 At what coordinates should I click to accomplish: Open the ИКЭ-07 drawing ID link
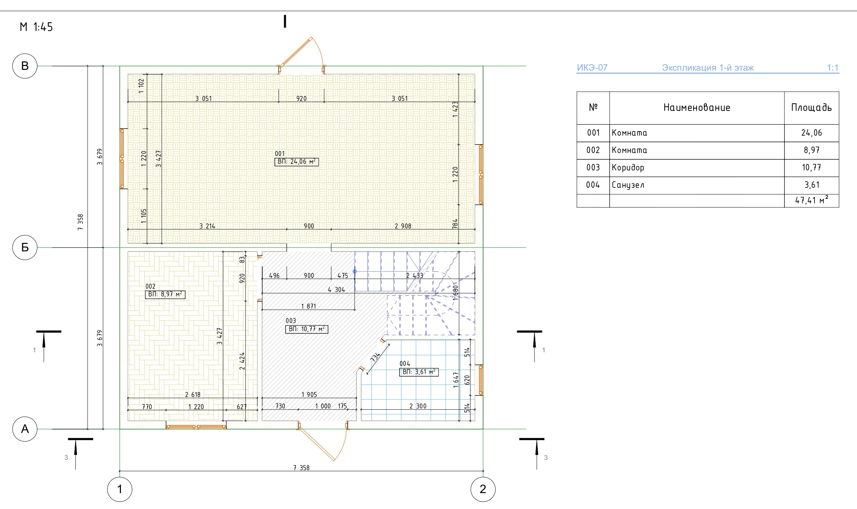(592, 68)
